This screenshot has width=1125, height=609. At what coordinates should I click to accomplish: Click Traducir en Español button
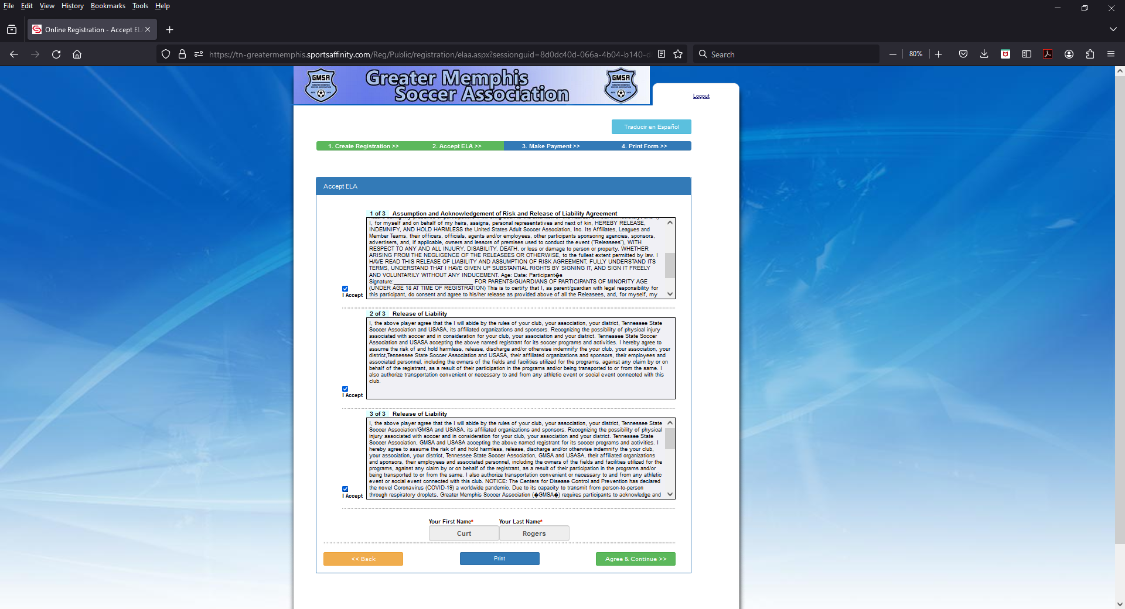652,126
